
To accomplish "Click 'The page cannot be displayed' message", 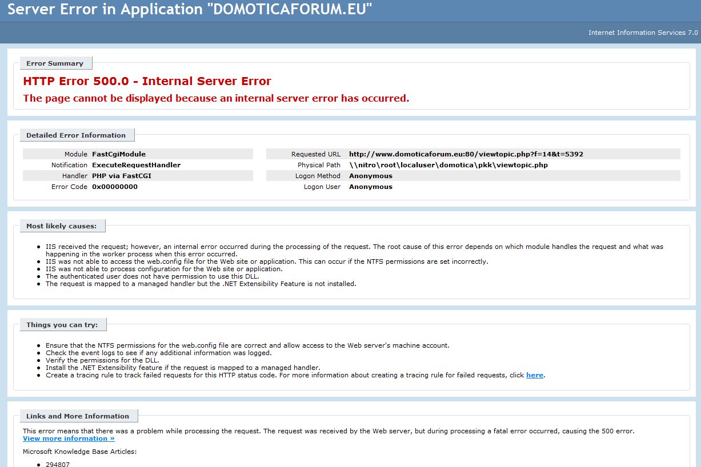I will [216, 98].
